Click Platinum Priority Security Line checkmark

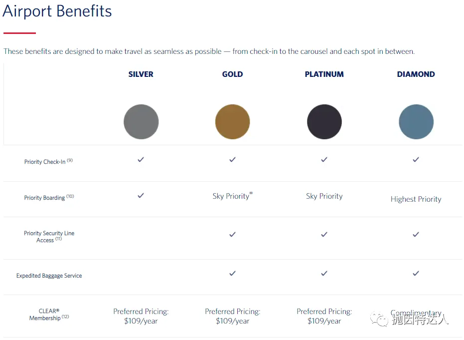point(324,235)
